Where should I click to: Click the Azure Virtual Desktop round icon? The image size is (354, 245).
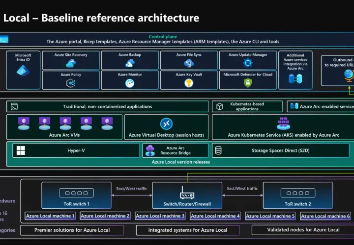click(x=166, y=124)
